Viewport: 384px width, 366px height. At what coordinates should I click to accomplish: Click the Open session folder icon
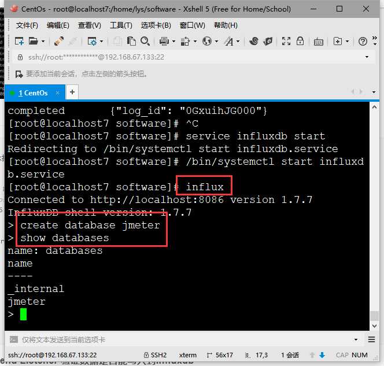click(x=34, y=41)
